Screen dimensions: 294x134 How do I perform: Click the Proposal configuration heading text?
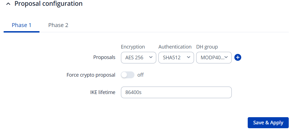pyautogui.click(x=48, y=4)
